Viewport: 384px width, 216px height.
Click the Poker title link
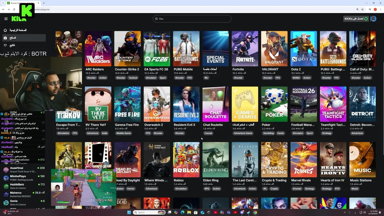266,125
